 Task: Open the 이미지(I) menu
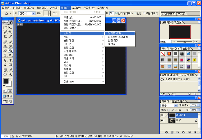click(x=29, y=8)
